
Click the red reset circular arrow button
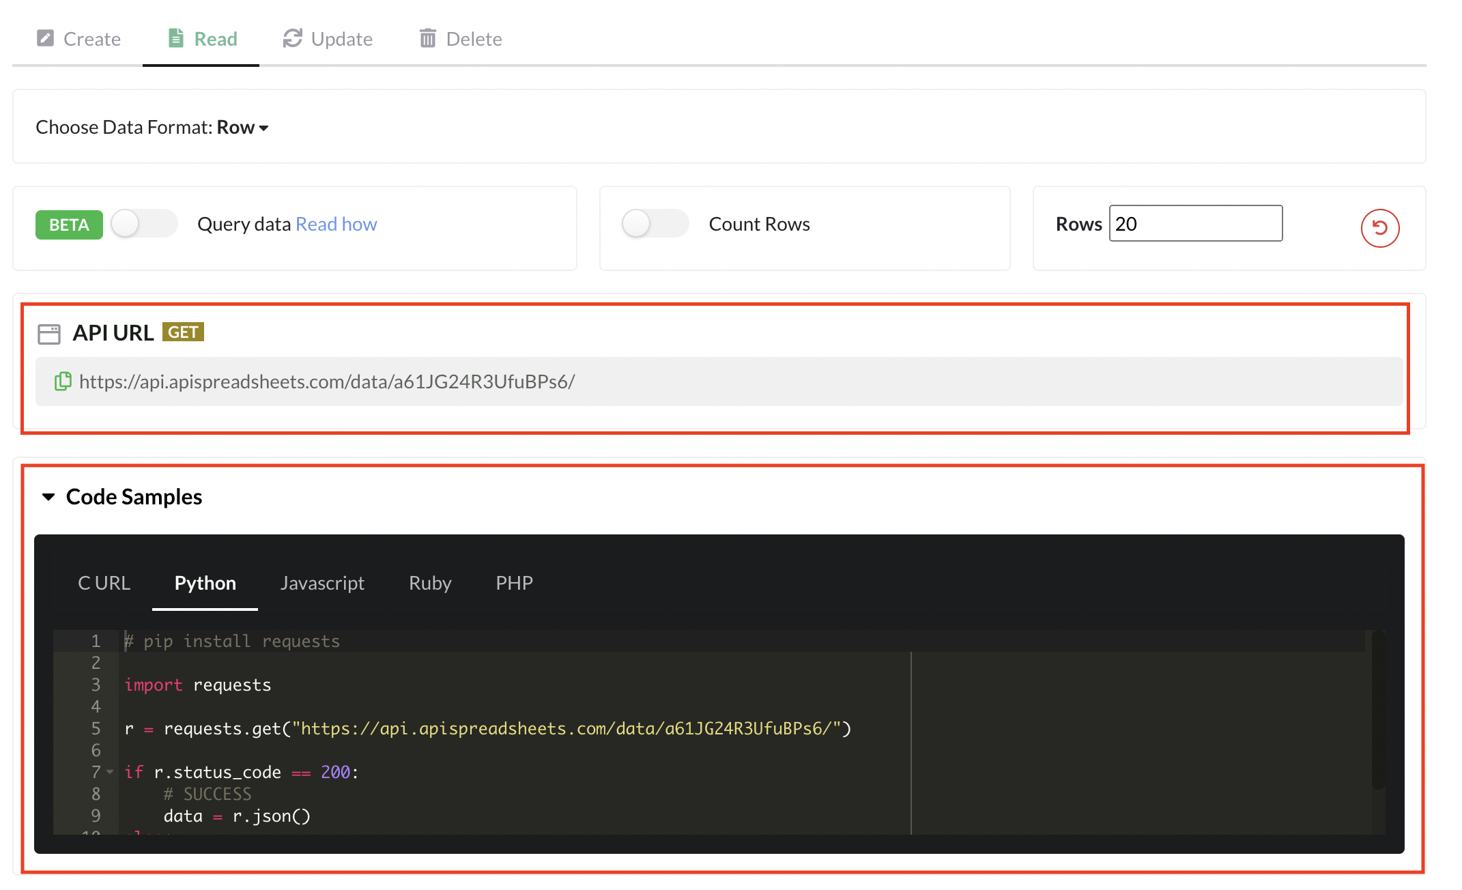(1380, 228)
